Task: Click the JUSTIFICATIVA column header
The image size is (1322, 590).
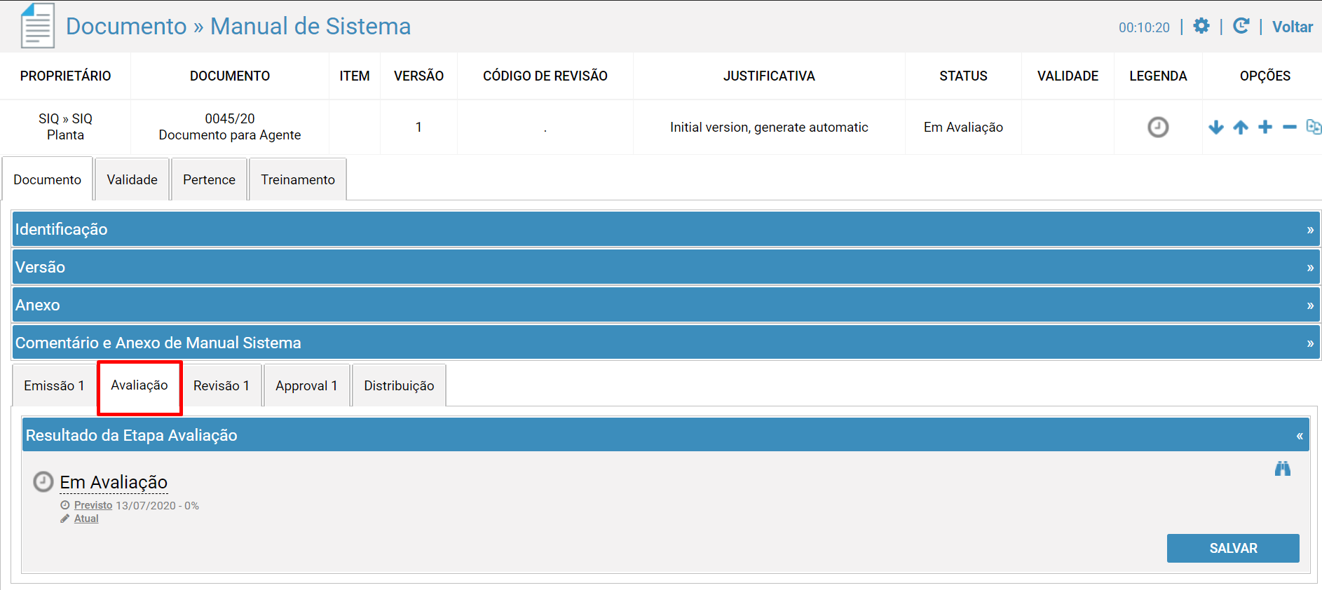Action: point(769,76)
